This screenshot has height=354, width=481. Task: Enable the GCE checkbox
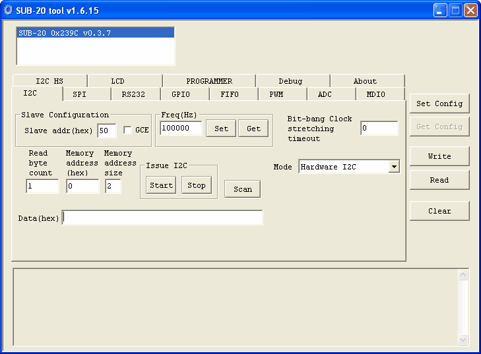coord(128,130)
